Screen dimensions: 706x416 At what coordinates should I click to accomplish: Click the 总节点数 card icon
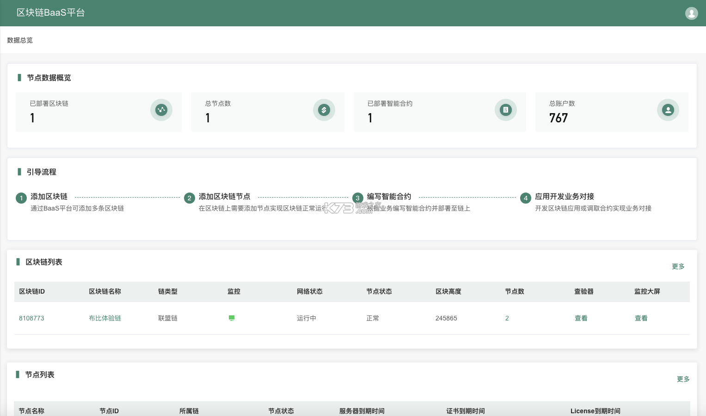pyautogui.click(x=324, y=110)
